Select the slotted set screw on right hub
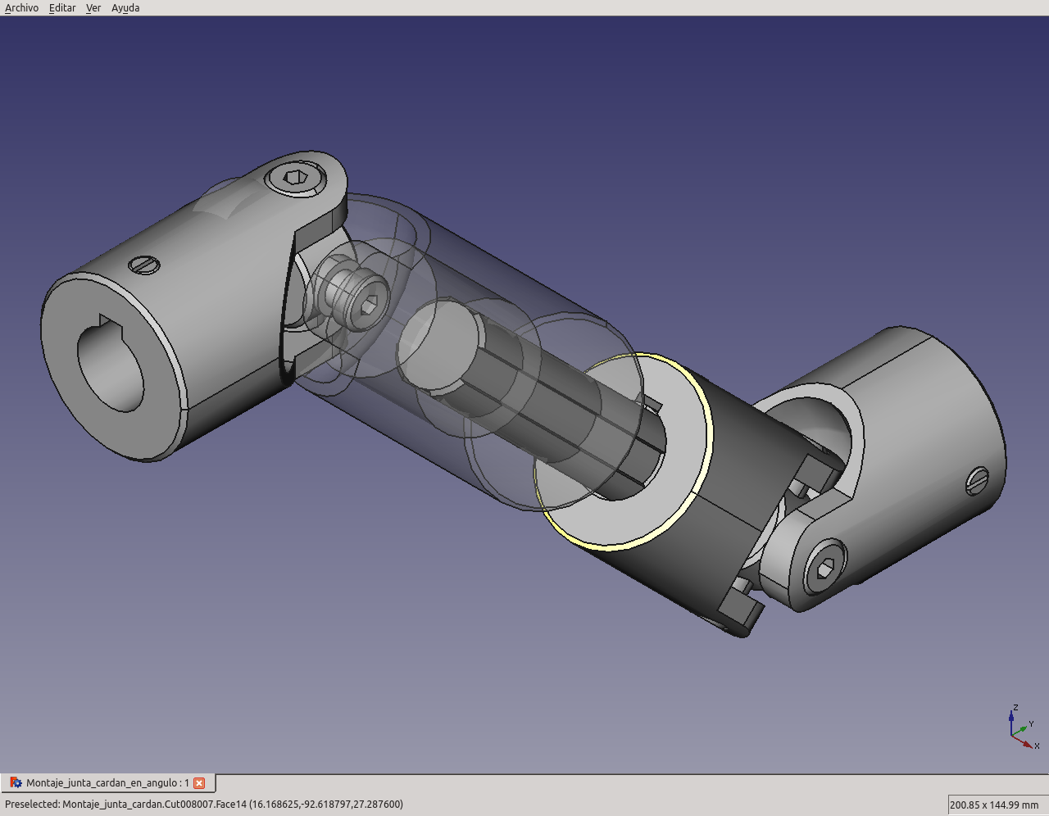 pyautogui.click(x=978, y=480)
